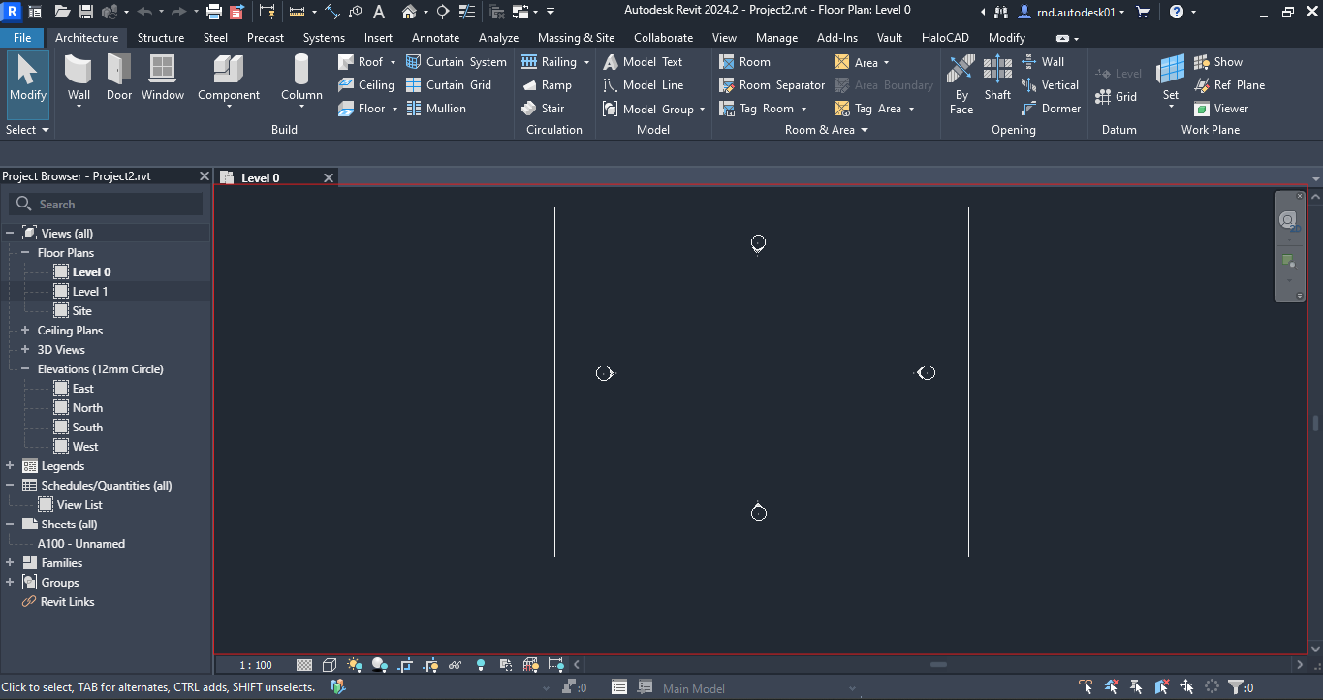Open the Shaft opening tool
The width and height of the screenshot is (1323, 700).
click(x=997, y=78)
